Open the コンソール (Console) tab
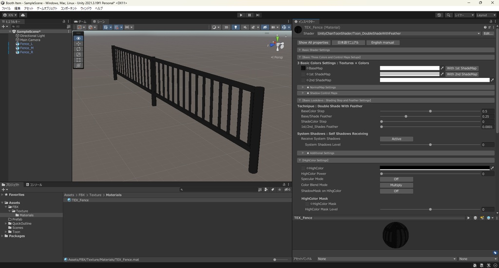 click(34, 185)
